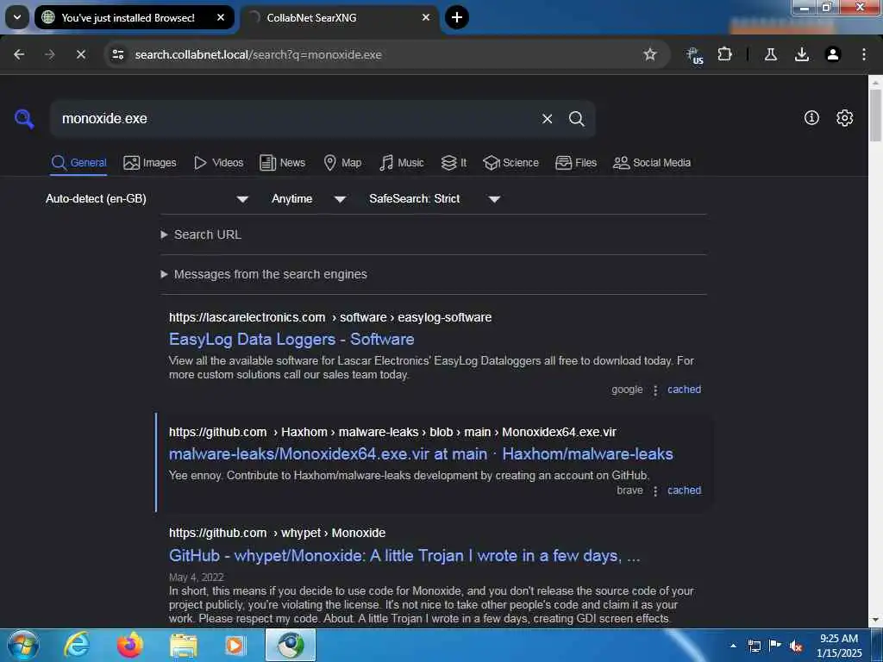Close the Browsec installed tab
The width and height of the screenshot is (883, 662).
click(221, 17)
